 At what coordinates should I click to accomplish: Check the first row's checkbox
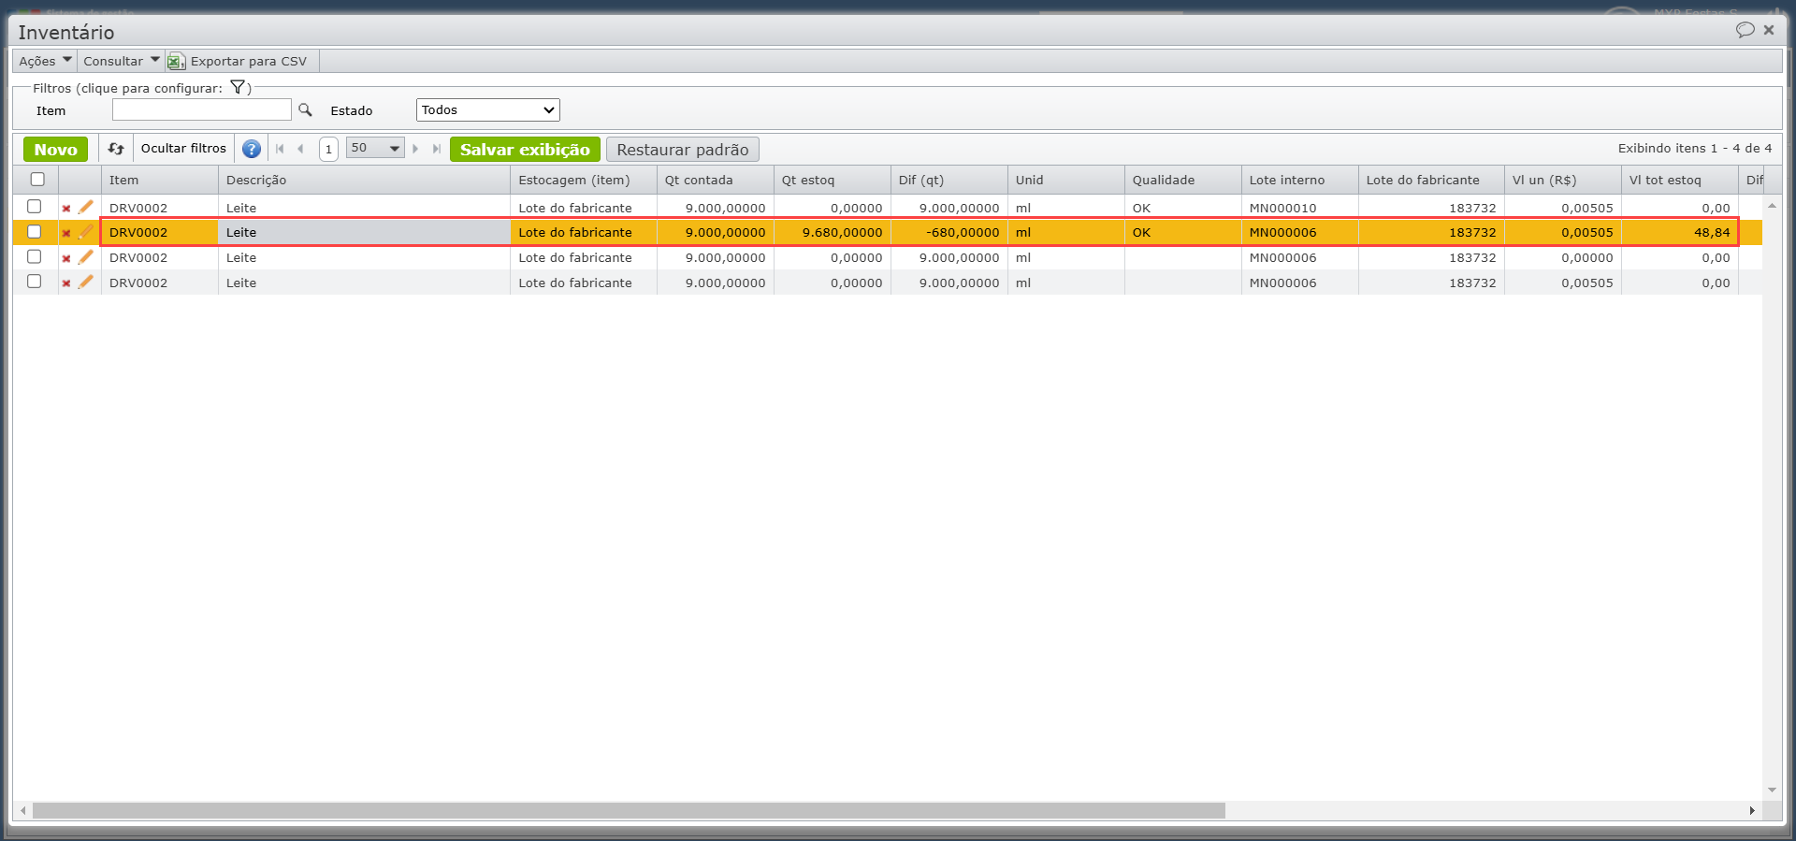point(35,207)
